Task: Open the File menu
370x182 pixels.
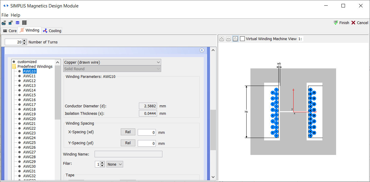Action: pyautogui.click(x=5, y=15)
